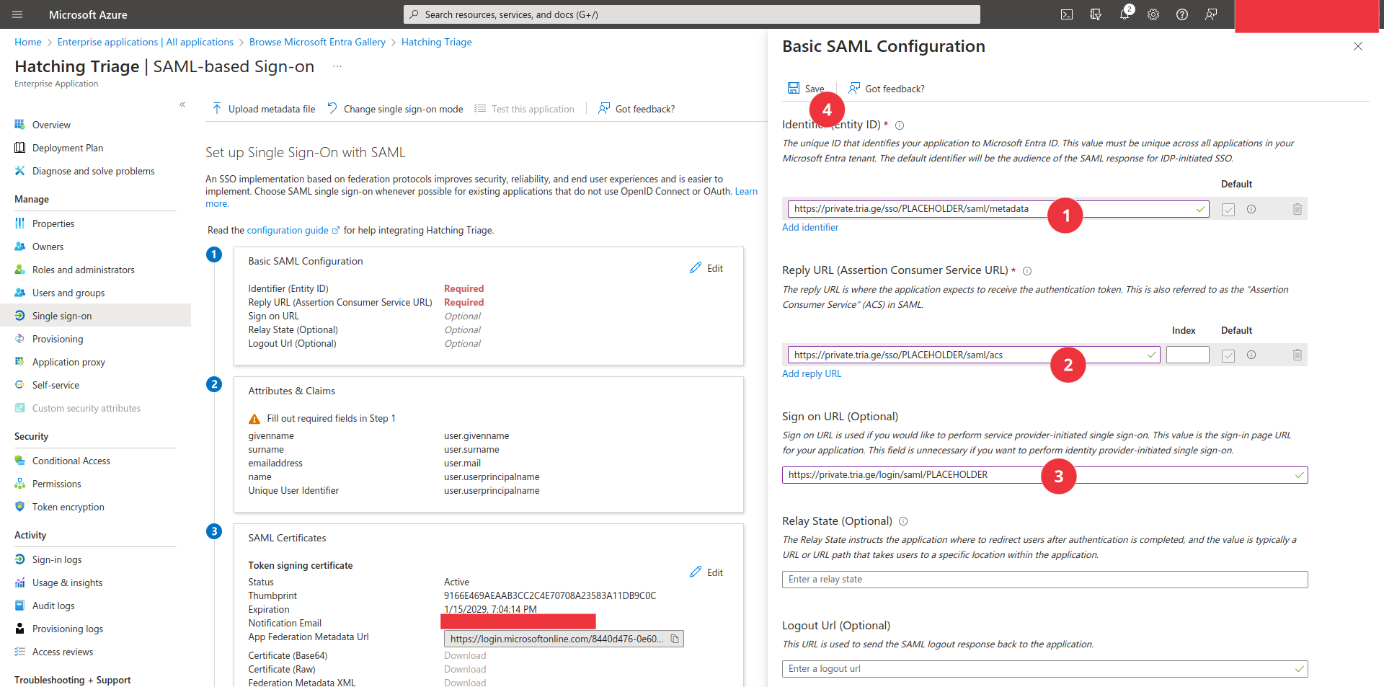Open Cloud Shell from the top bar
The width and height of the screenshot is (1384, 687).
point(1067,14)
